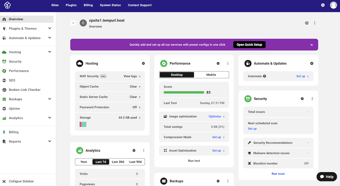Open the Security card options kebab menu
The width and height of the screenshot is (340, 186).
point(312,99)
